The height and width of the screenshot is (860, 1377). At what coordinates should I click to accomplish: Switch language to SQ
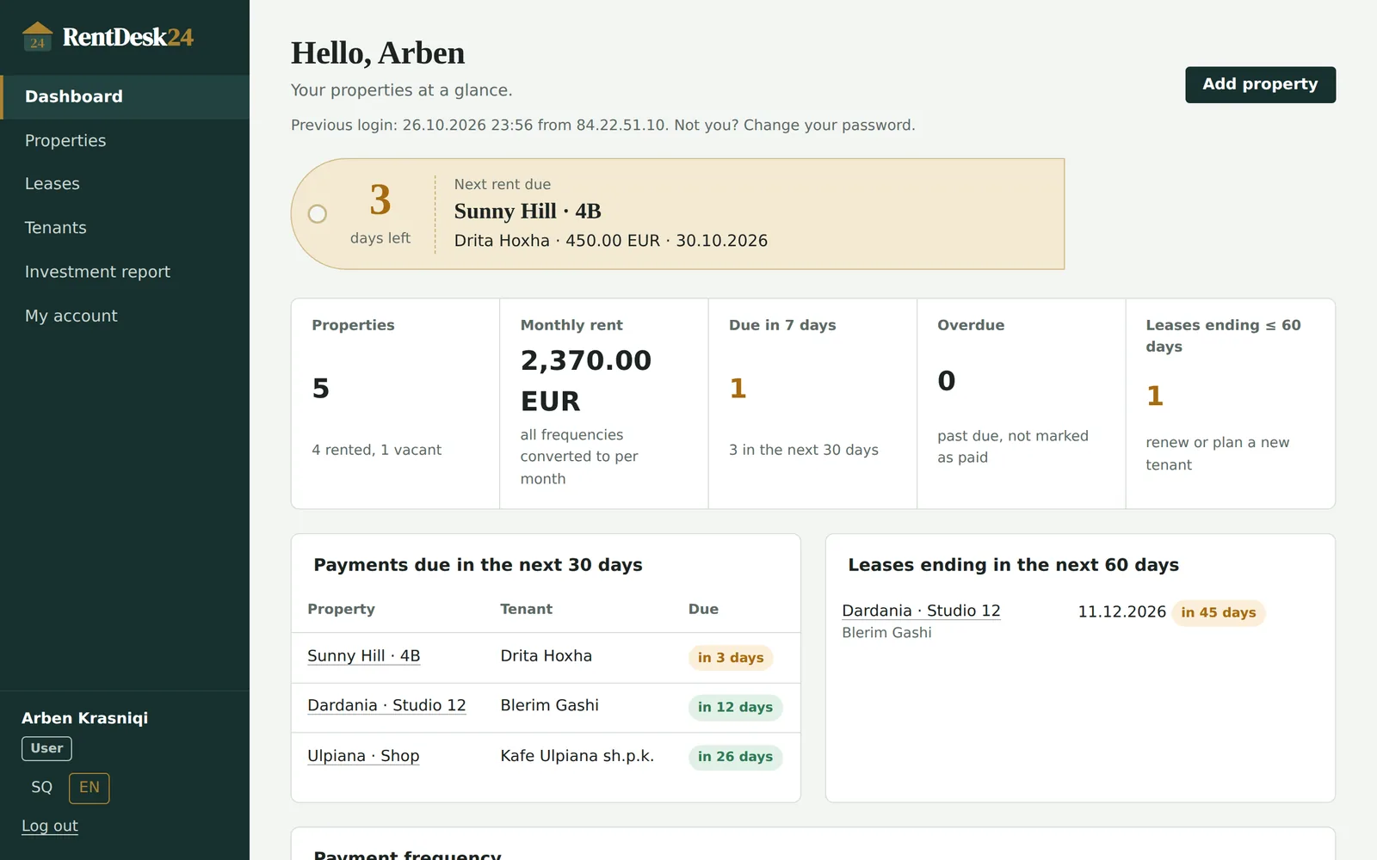tap(42, 788)
